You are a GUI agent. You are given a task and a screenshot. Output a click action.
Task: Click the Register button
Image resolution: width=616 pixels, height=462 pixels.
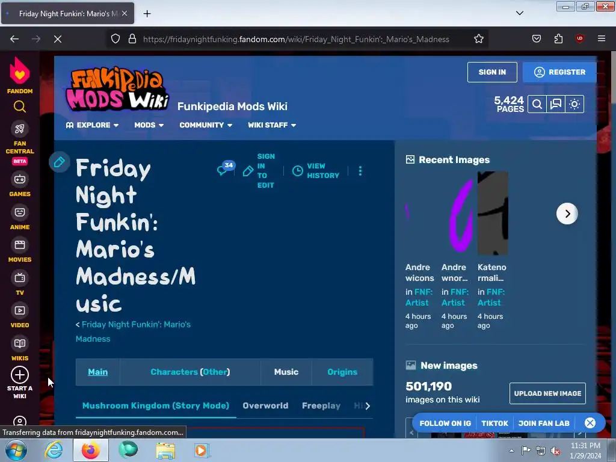tap(559, 72)
